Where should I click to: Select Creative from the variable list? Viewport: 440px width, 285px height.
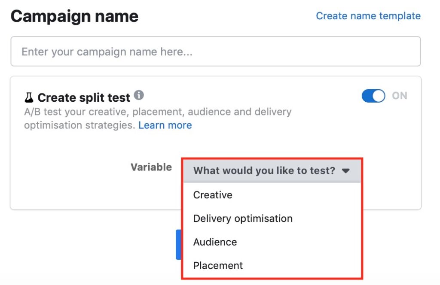(213, 195)
